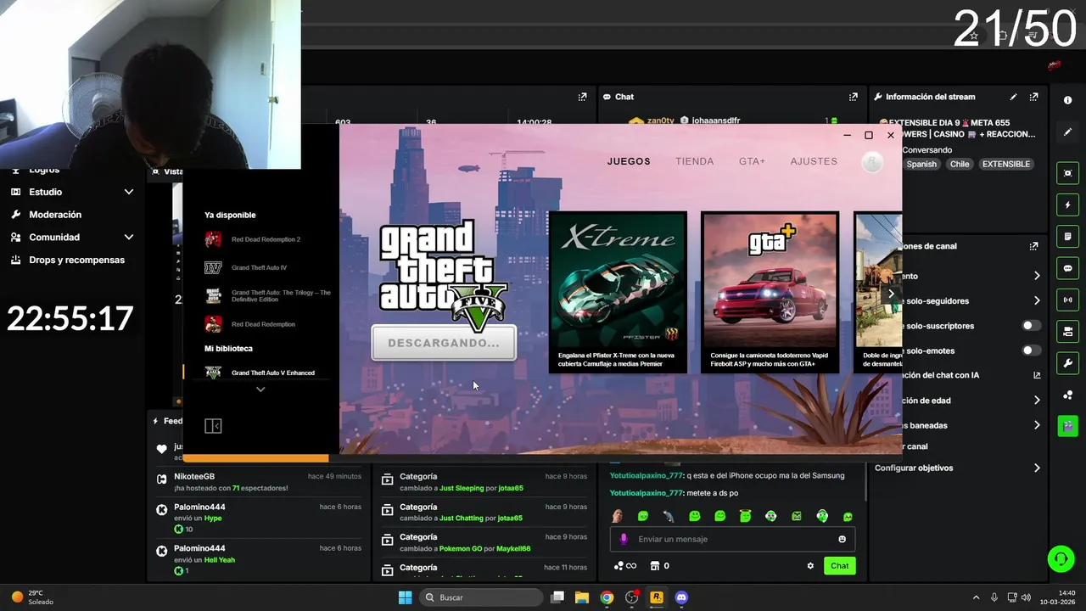Edit stream info with pencil icon

coord(1013,97)
